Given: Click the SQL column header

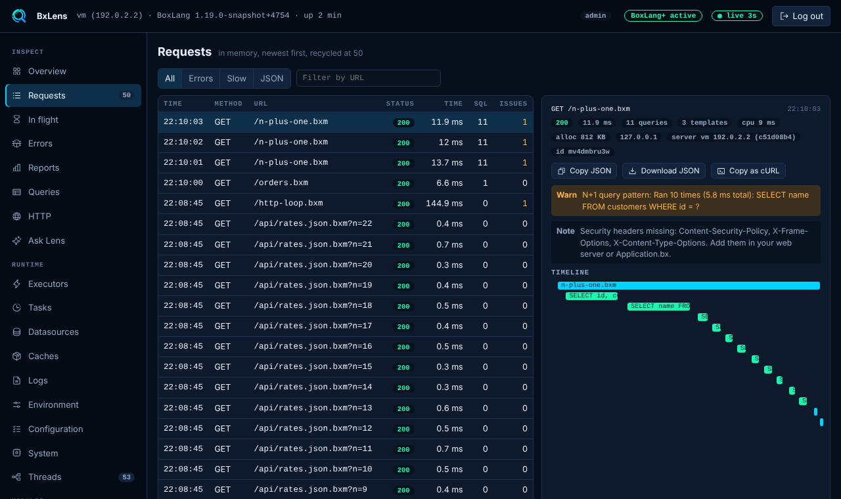Looking at the screenshot, I should click(481, 104).
